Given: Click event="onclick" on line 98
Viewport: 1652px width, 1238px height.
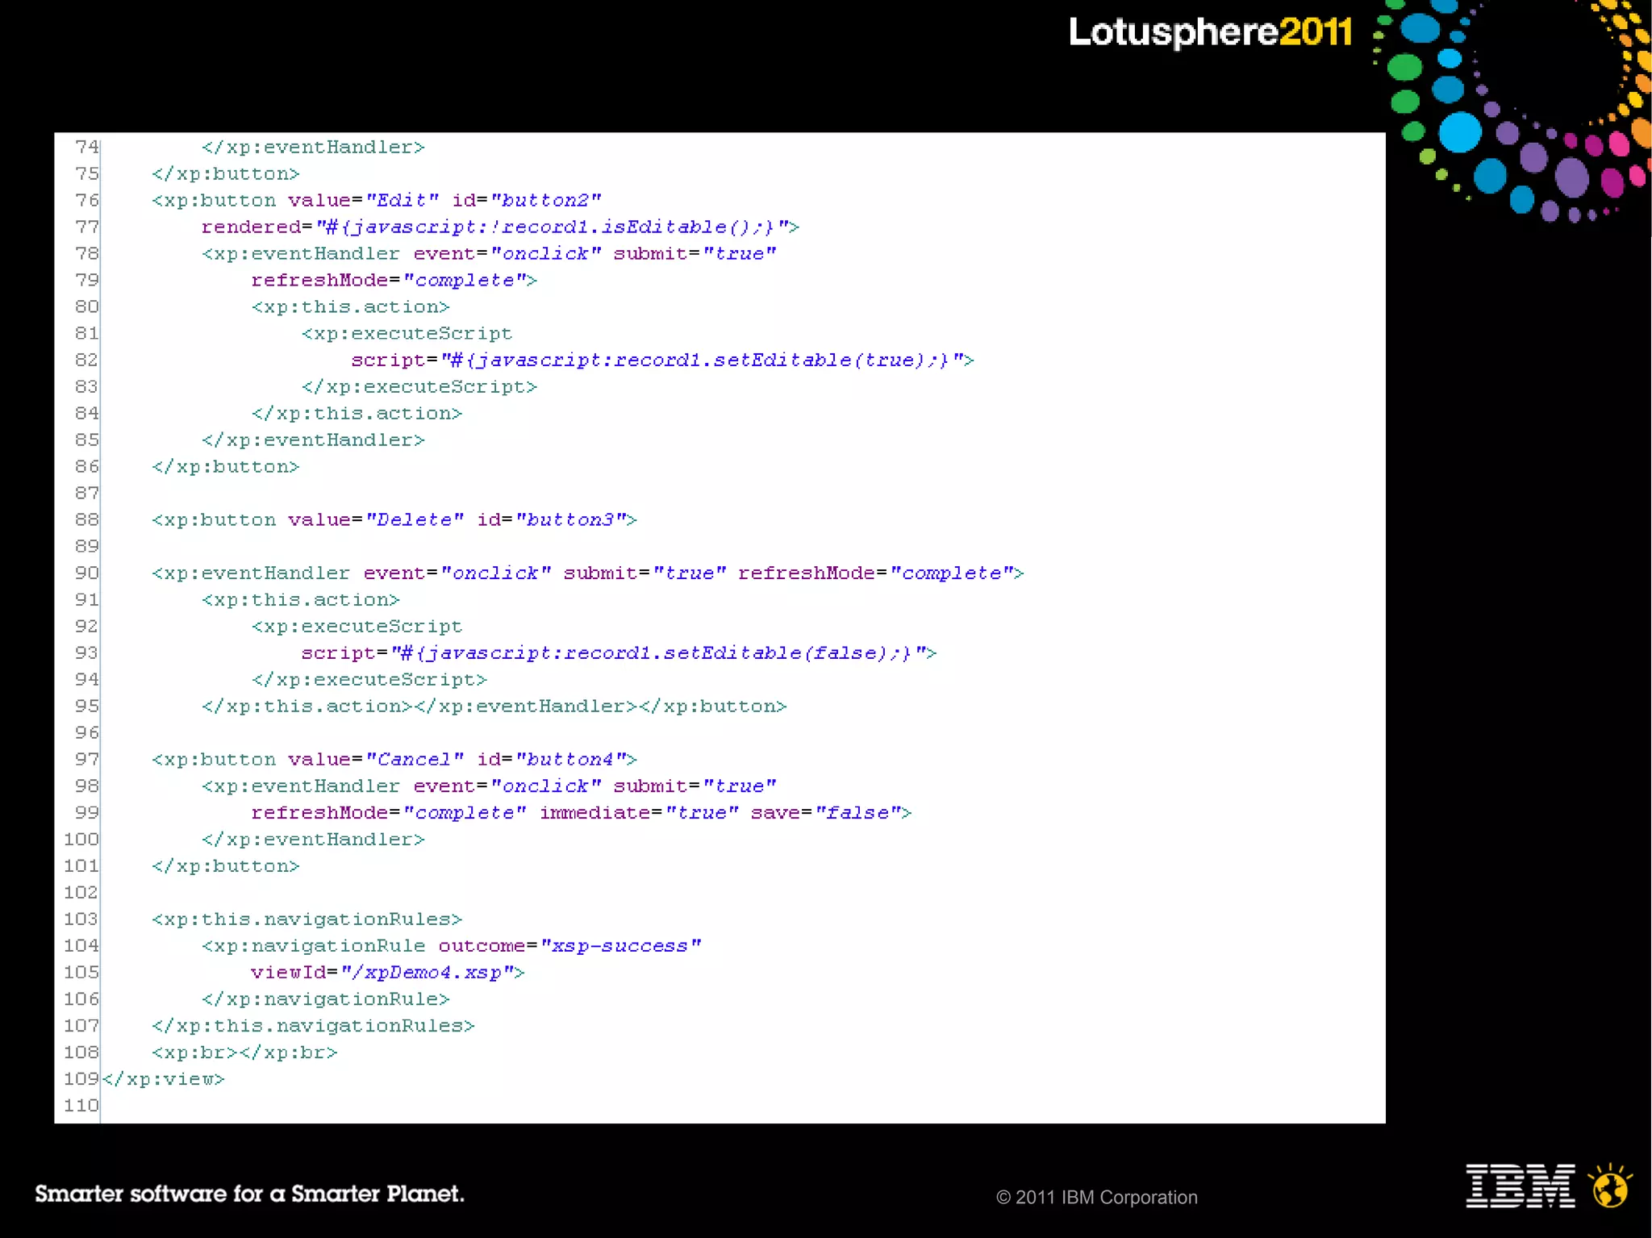Looking at the screenshot, I should [x=507, y=786].
